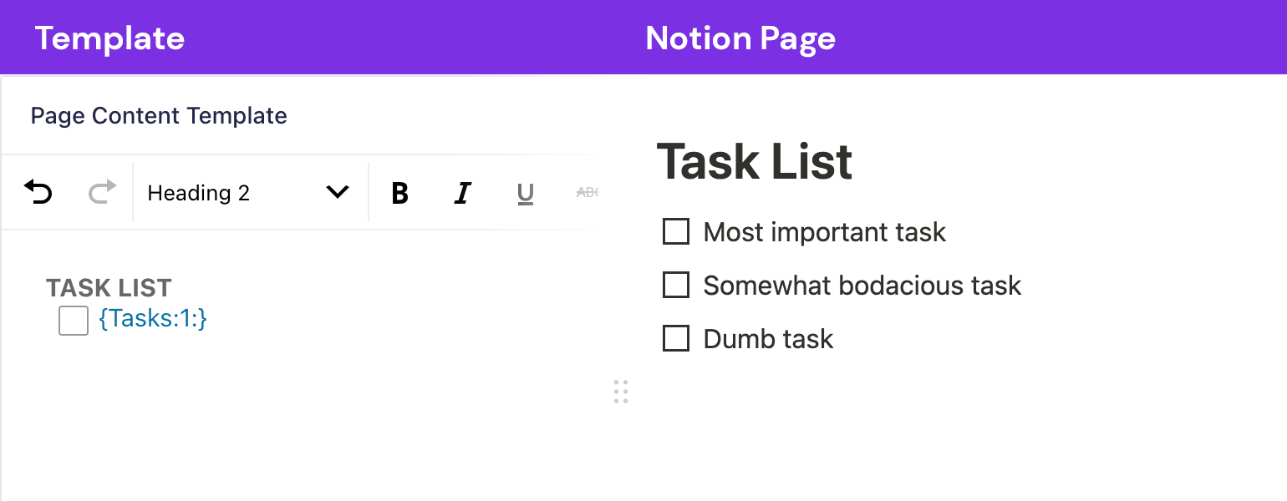Click the redo arrow icon

coord(102,193)
